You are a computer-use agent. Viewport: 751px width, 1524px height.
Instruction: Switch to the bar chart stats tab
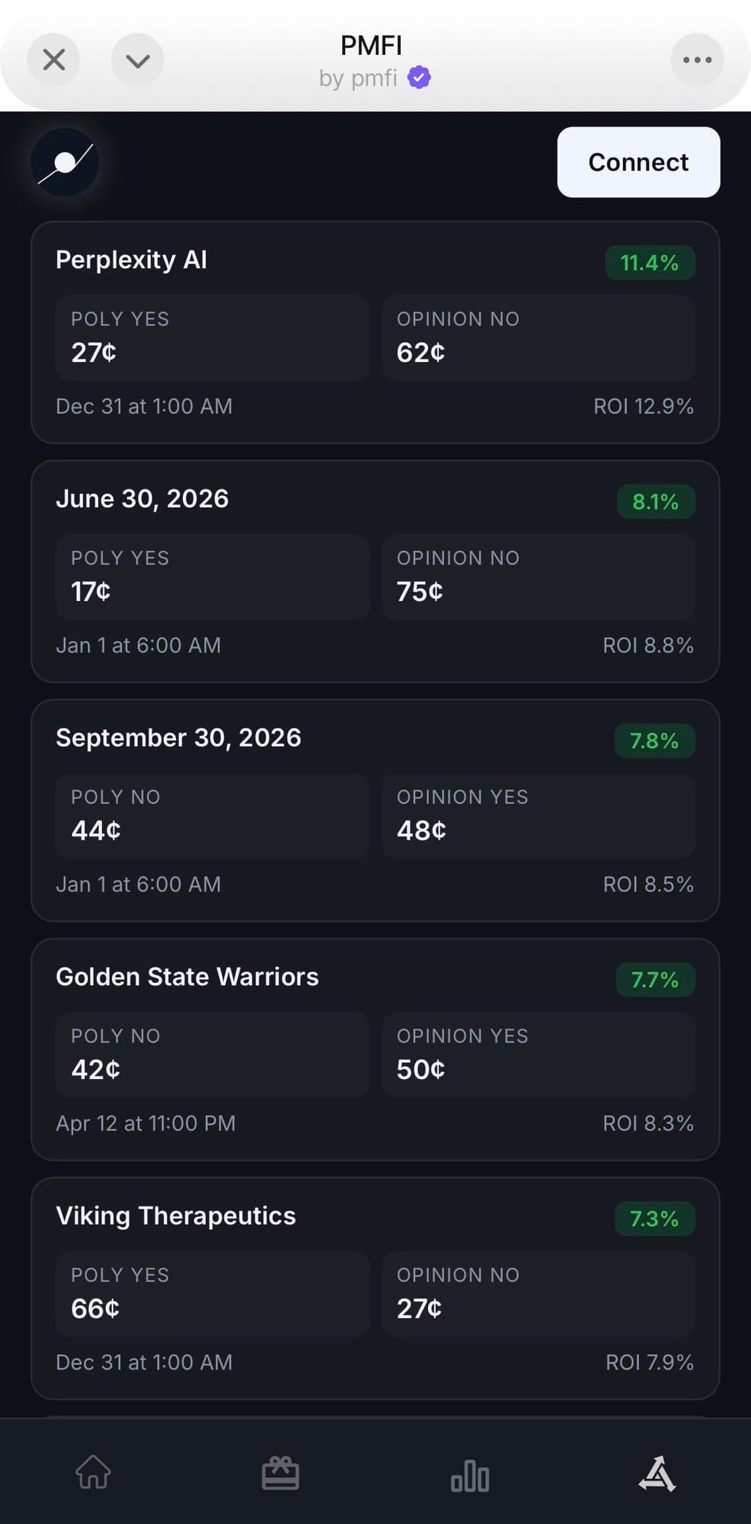470,1474
